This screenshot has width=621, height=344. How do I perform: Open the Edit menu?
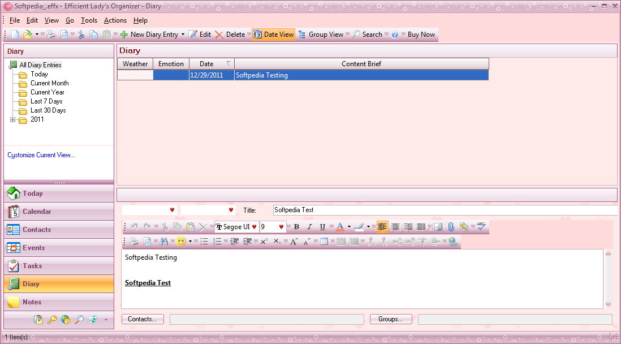coord(32,20)
